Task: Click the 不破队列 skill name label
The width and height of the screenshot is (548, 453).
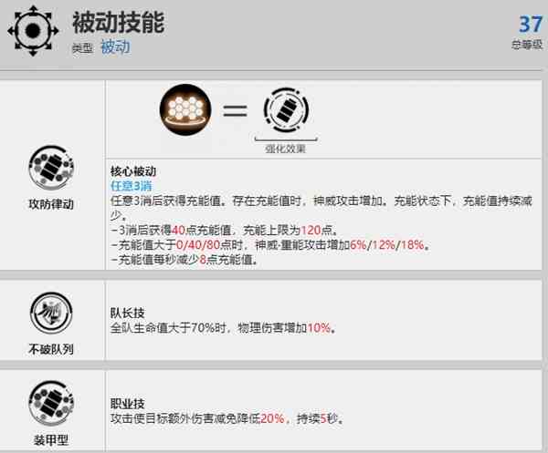Action: (x=51, y=349)
